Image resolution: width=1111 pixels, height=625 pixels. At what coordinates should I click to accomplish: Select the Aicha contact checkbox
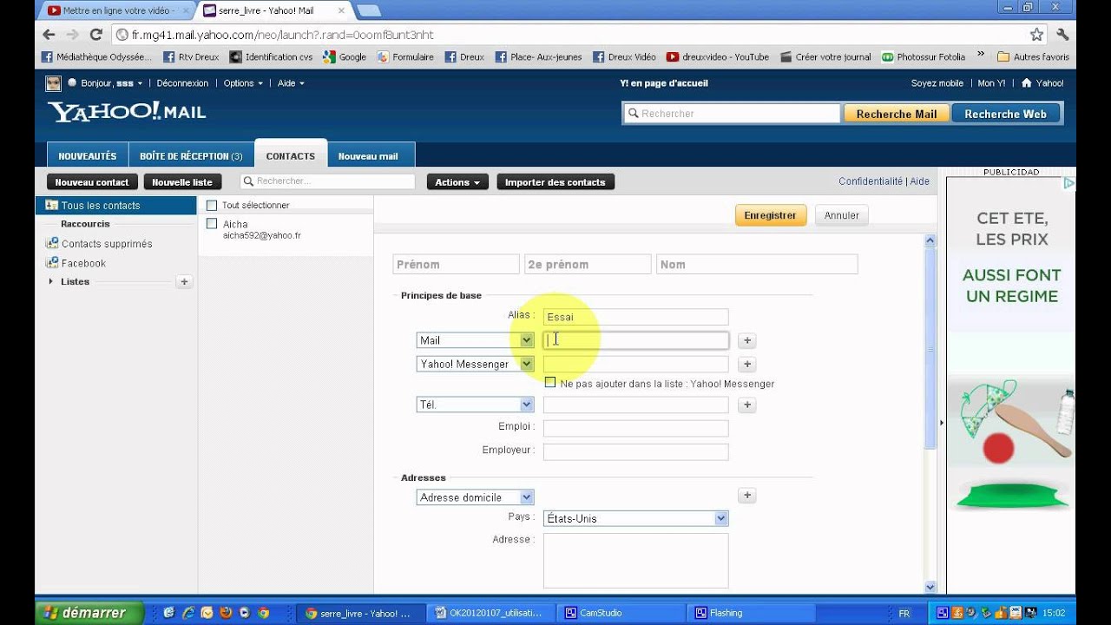click(x=212, y=224)
